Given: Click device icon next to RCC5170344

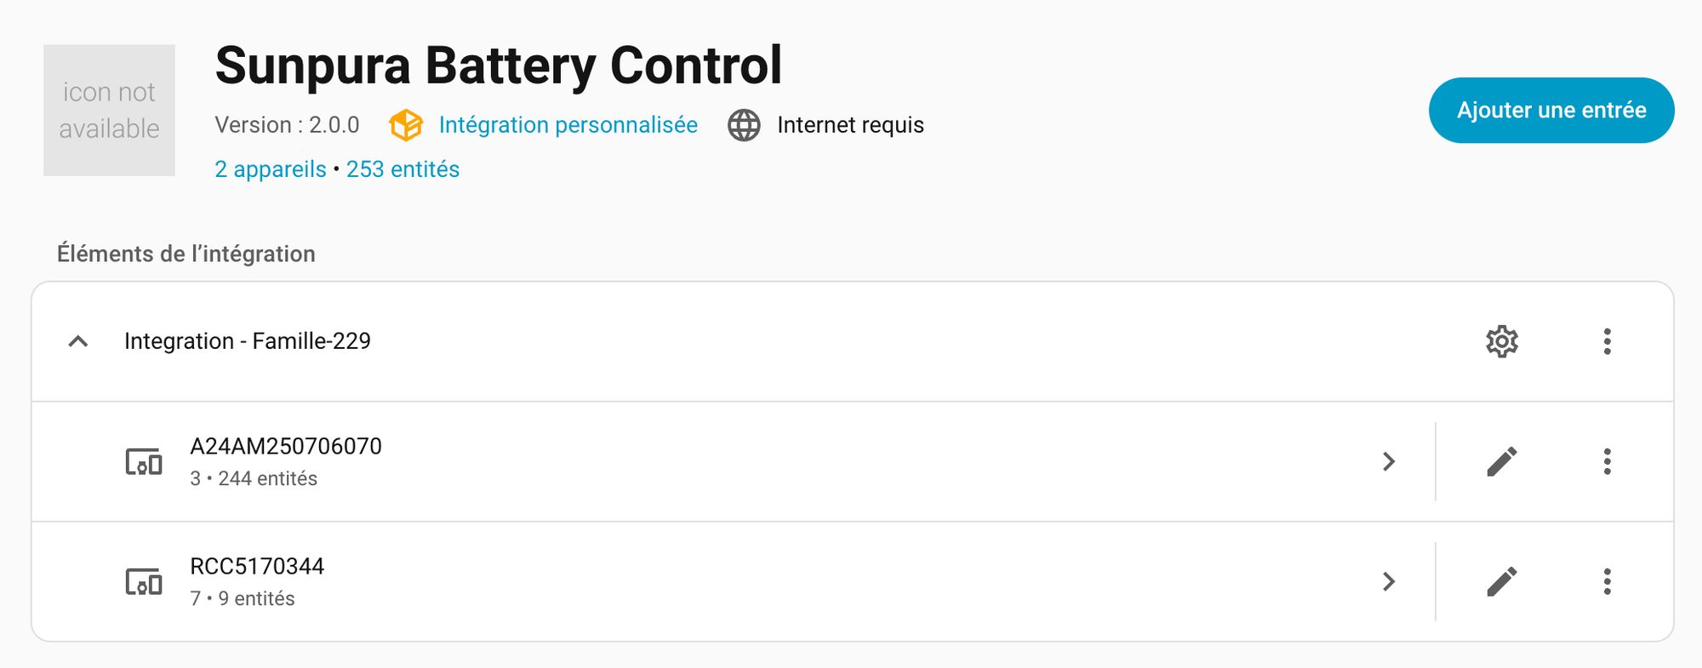Looking at the screenshot, I should 144,582.
